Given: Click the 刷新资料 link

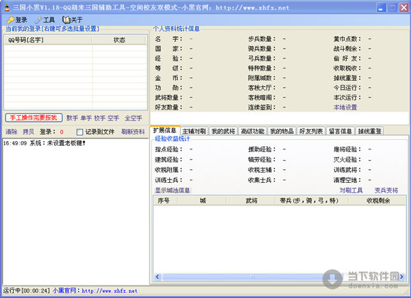Looking at the screenshot, I should (133, 132).
